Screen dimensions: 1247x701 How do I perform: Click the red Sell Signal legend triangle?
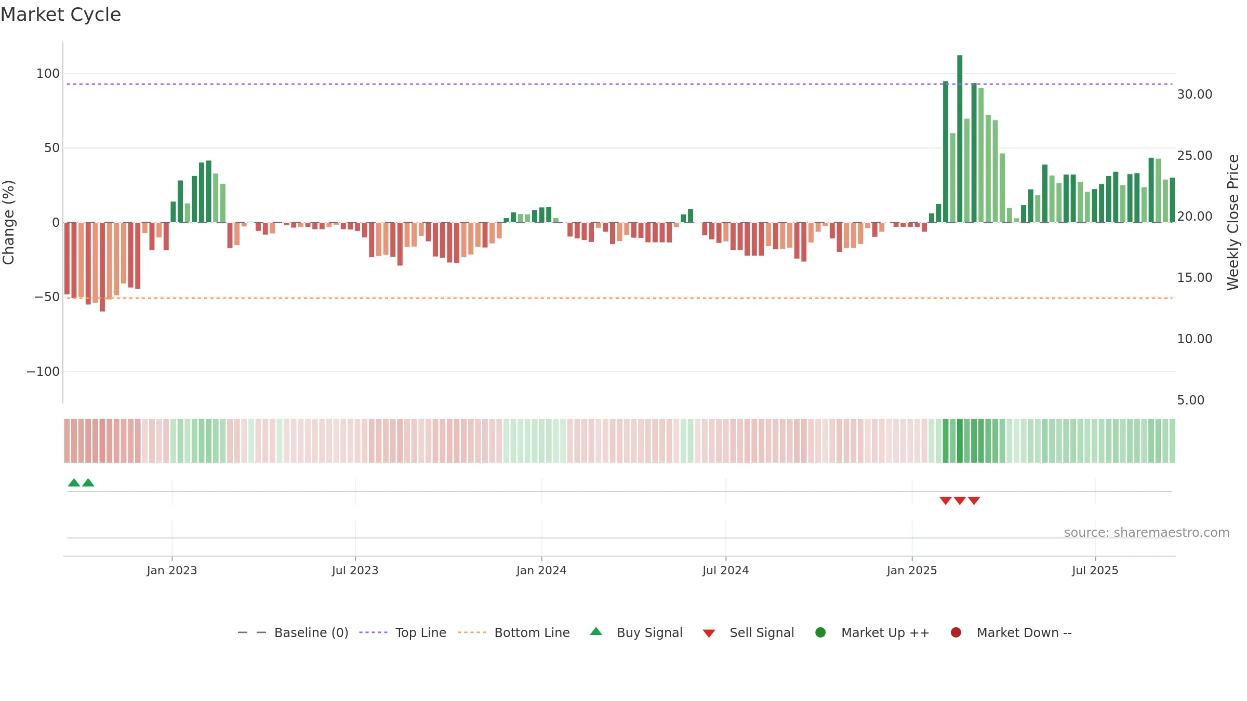click(x=709, y=633)
